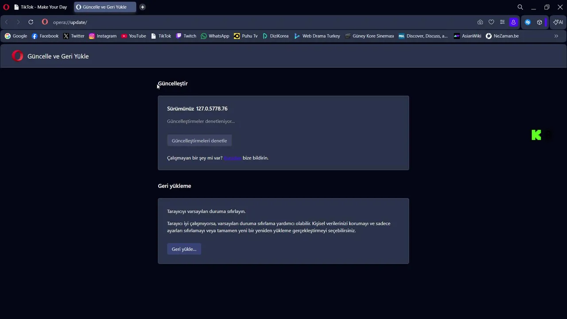Click the version text 127.0.5778.76
This screenshot has height=319, width=567.
click(x=212, y=109)
